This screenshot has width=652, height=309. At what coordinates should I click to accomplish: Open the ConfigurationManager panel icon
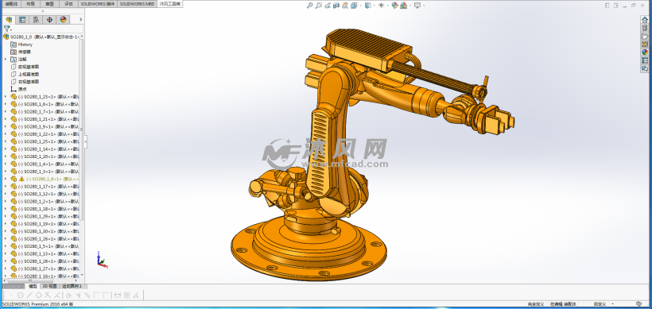(x=36, y=20)
